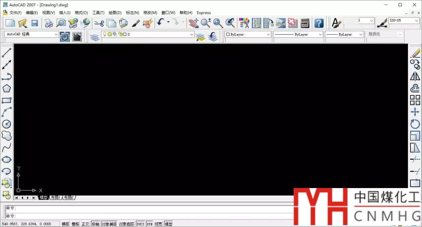The width and height of the screenshot is (422, 227).
Task: Activate the Zoom Realtime magnifier tool
Action: click(206, 23)
